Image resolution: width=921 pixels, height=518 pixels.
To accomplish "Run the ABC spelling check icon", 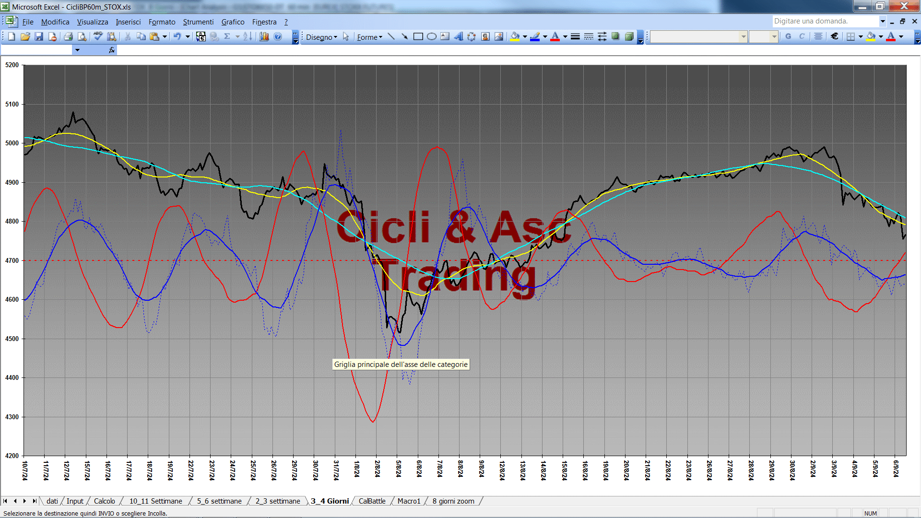I will coord(98,36).
